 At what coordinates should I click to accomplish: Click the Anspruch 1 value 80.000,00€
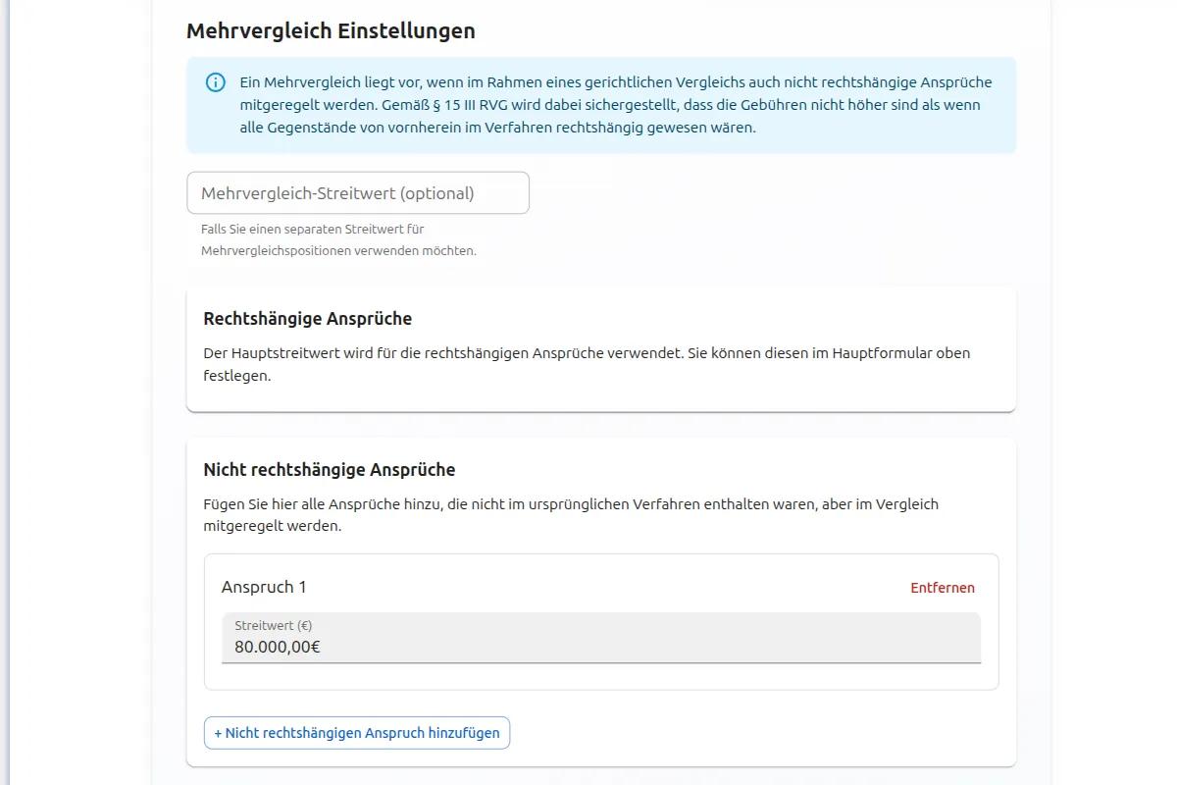277,647
